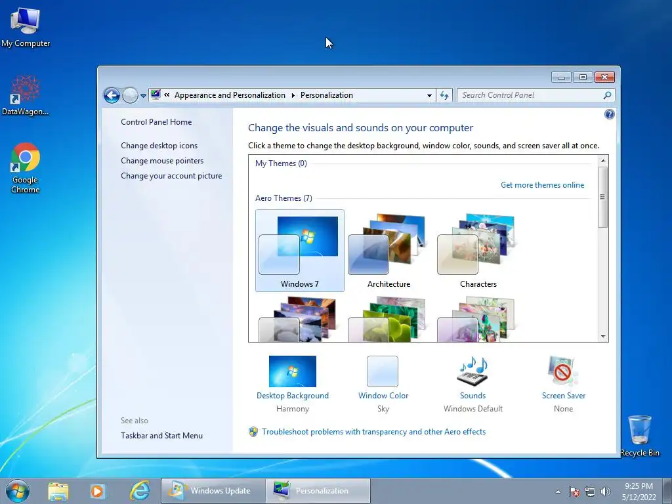This screenshot has width=672, height=504.
Task: Select the Recycle Bin desktop icon
Action: click(640, 436)
